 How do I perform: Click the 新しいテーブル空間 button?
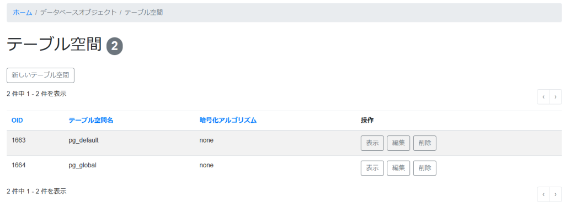point(40,75)
